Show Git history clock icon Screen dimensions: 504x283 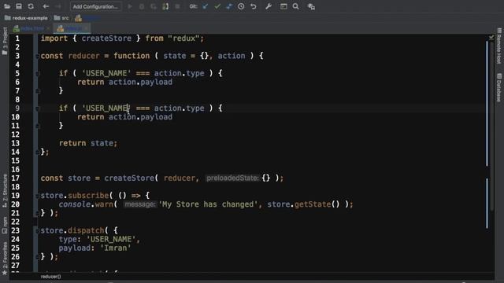click(241, 6)
